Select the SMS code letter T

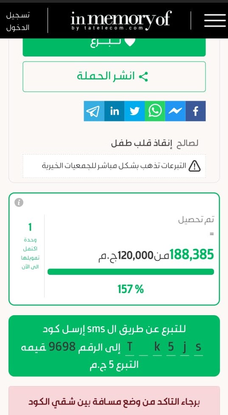[129, 347]
